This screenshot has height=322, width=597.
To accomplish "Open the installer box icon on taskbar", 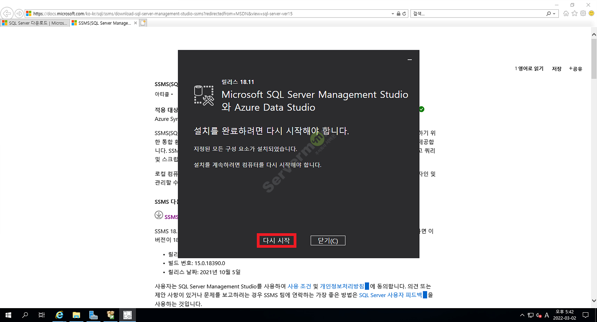I will [x=111, y=315].
